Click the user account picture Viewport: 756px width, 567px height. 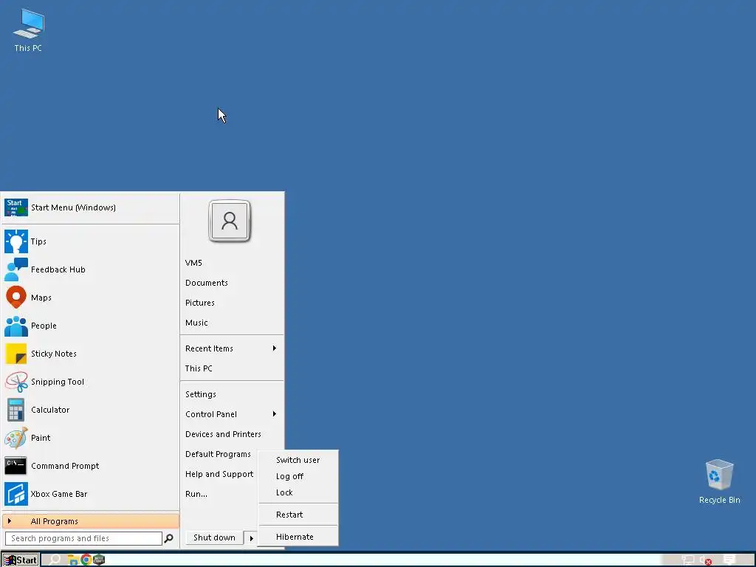point(230,221)
